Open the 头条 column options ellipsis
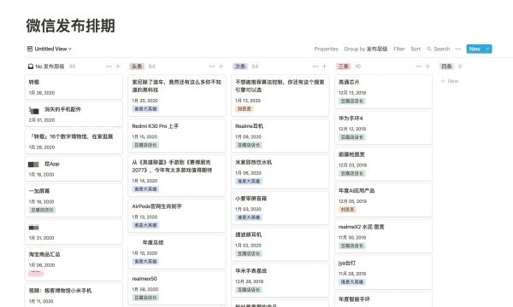Screen dimensions: 513x307 212,67
